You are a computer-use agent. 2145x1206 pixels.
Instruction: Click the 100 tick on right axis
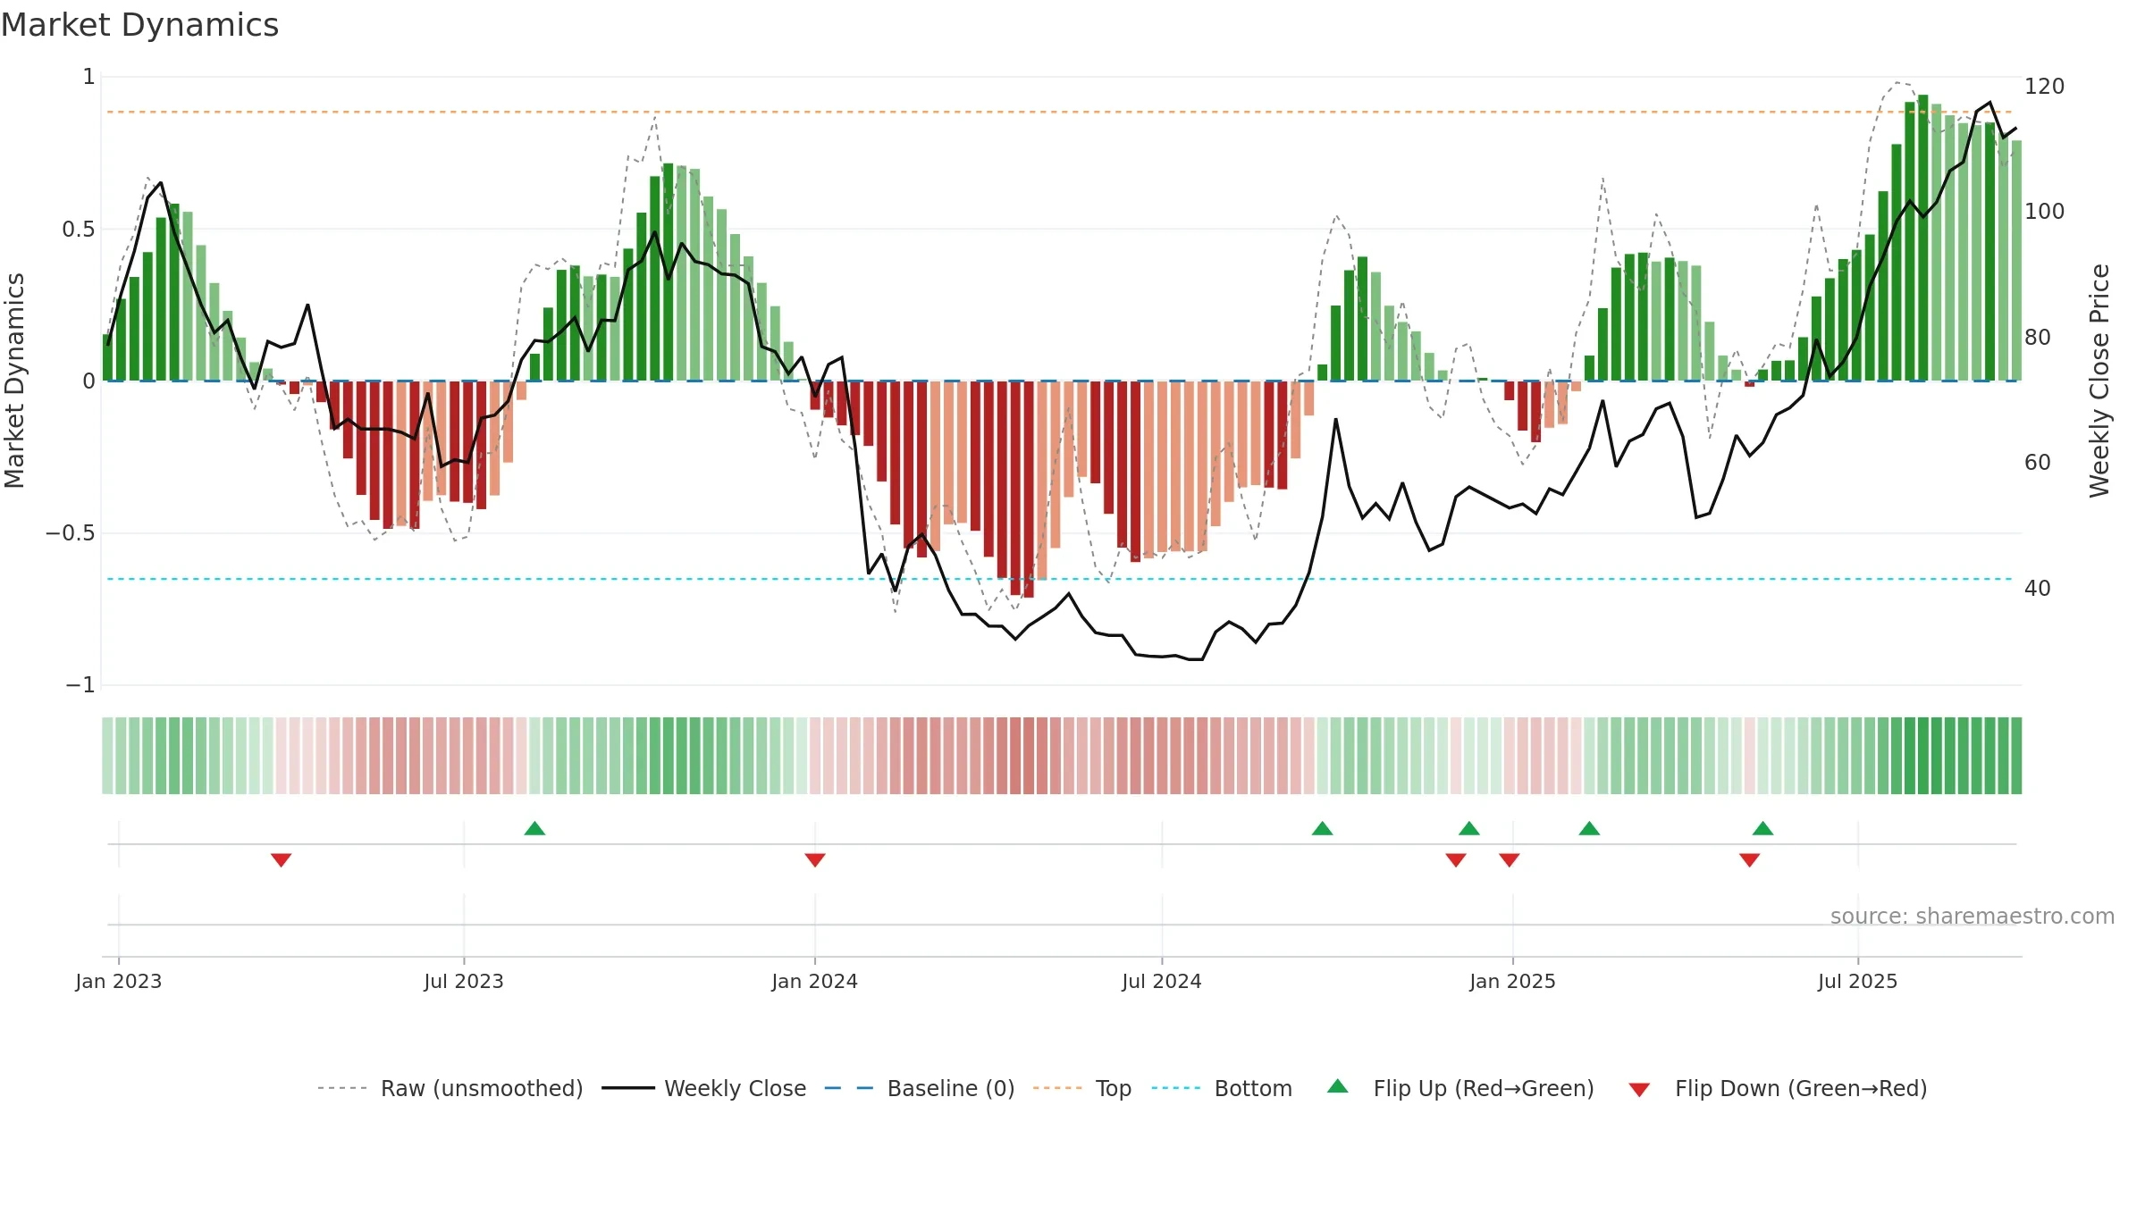(2044, 212)
